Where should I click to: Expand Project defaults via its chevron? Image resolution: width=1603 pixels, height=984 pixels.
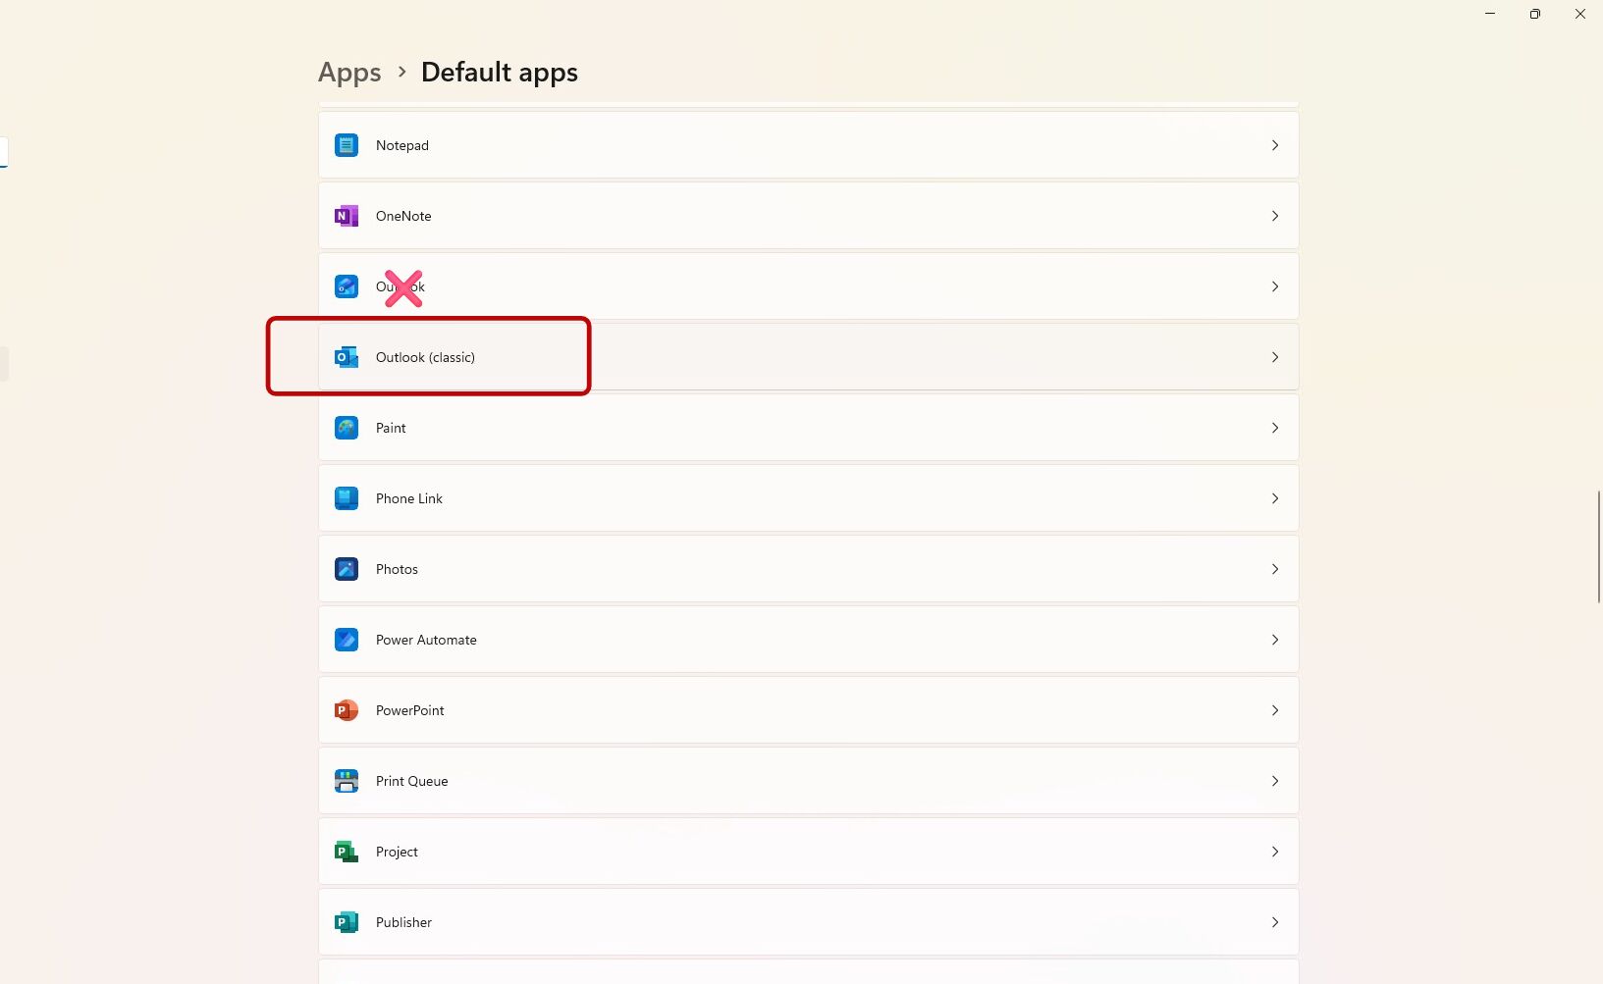[1275, 852]
